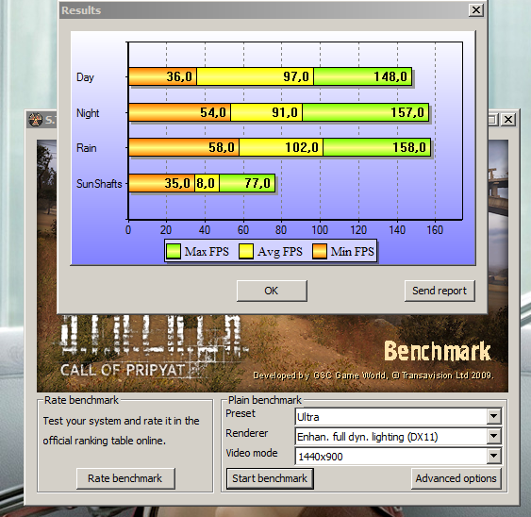Expand the Renderer dropdown arrow
Screen dimensions: 531x517
pyautogui.click(x=494, y=437)
